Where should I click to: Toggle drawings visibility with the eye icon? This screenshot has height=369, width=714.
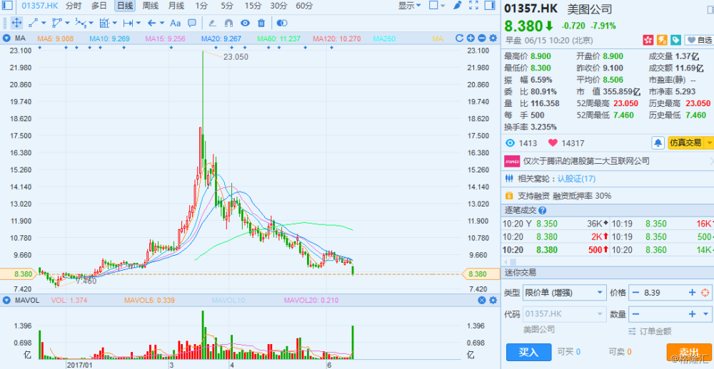(x=246, y=23)
